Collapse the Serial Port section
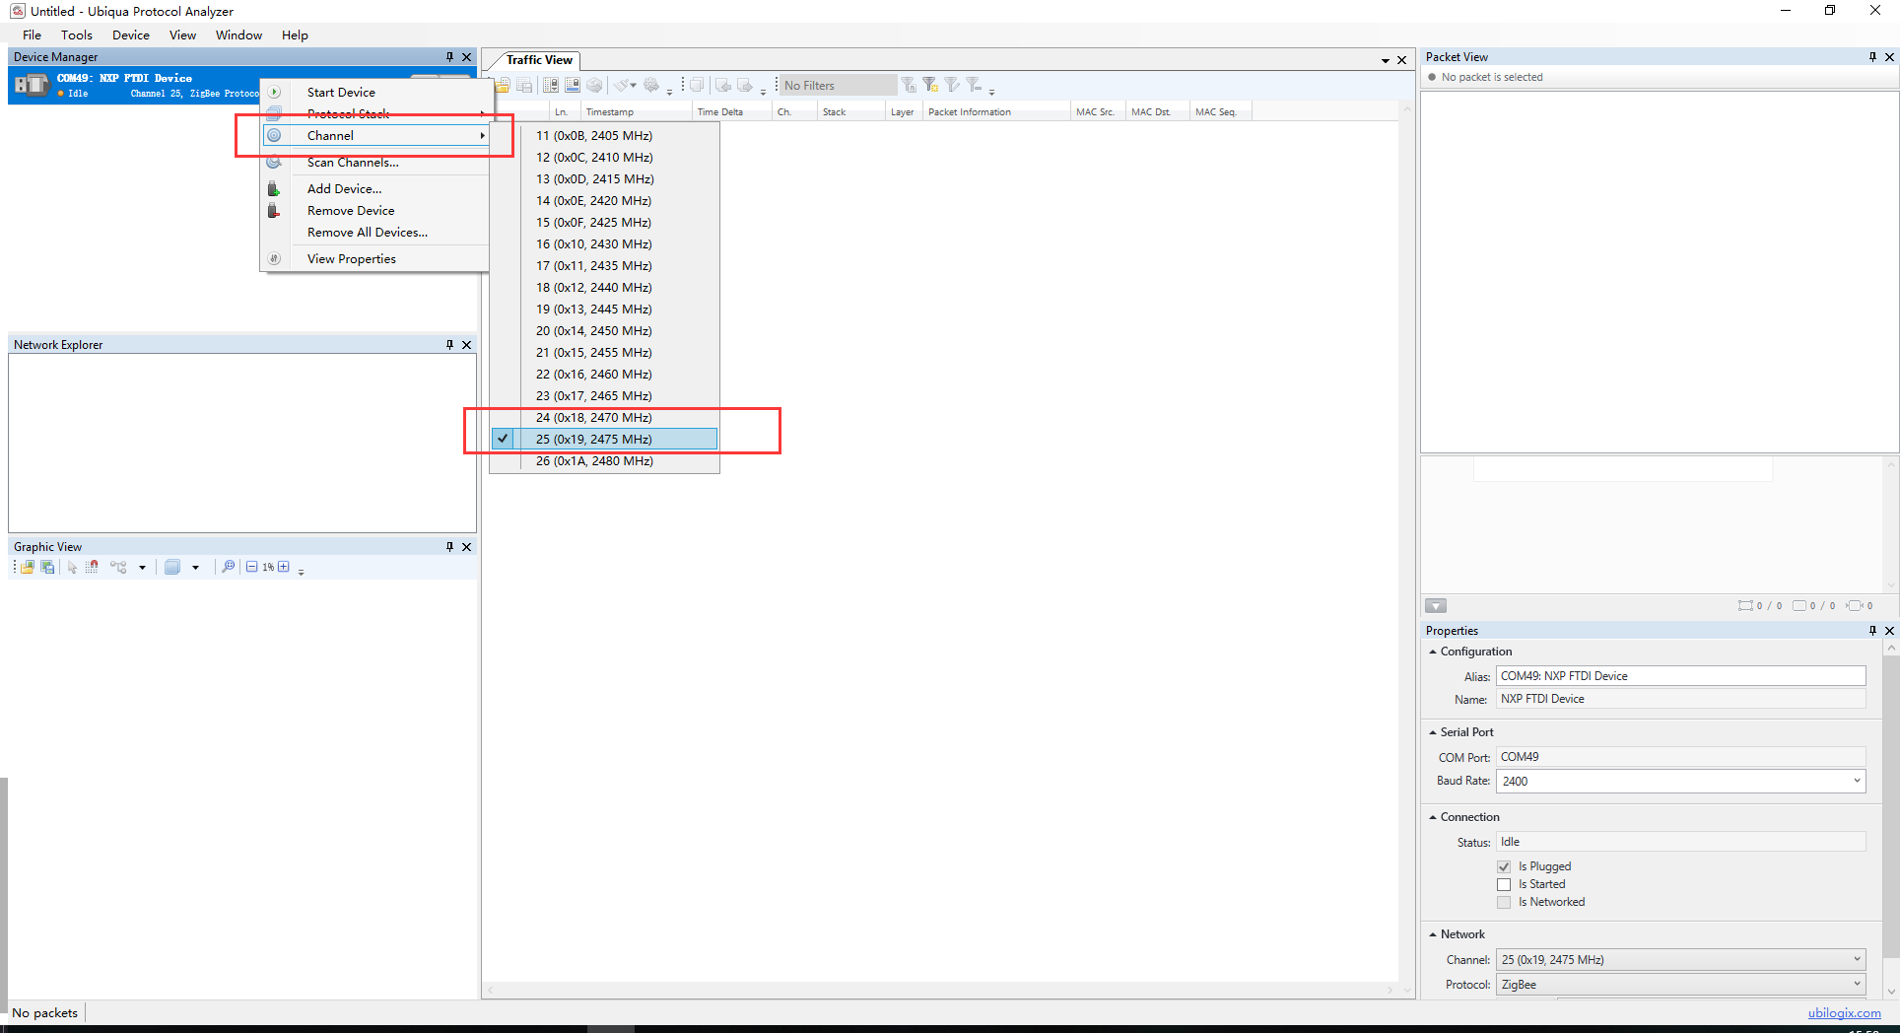The width and height of the screenshot is (1900, 1033). coord(1433,732)
